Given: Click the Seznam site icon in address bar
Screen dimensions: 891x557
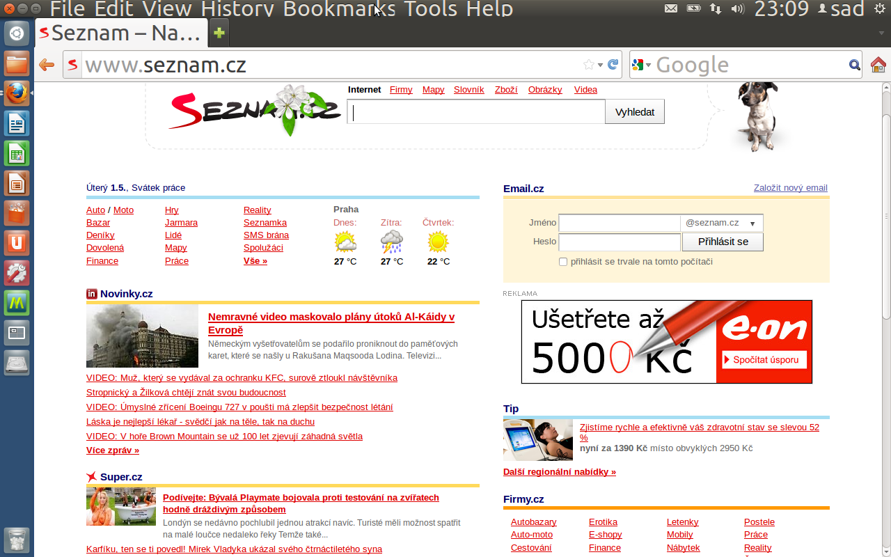Looking at the screenshot, I should click(x=72, y=65).
